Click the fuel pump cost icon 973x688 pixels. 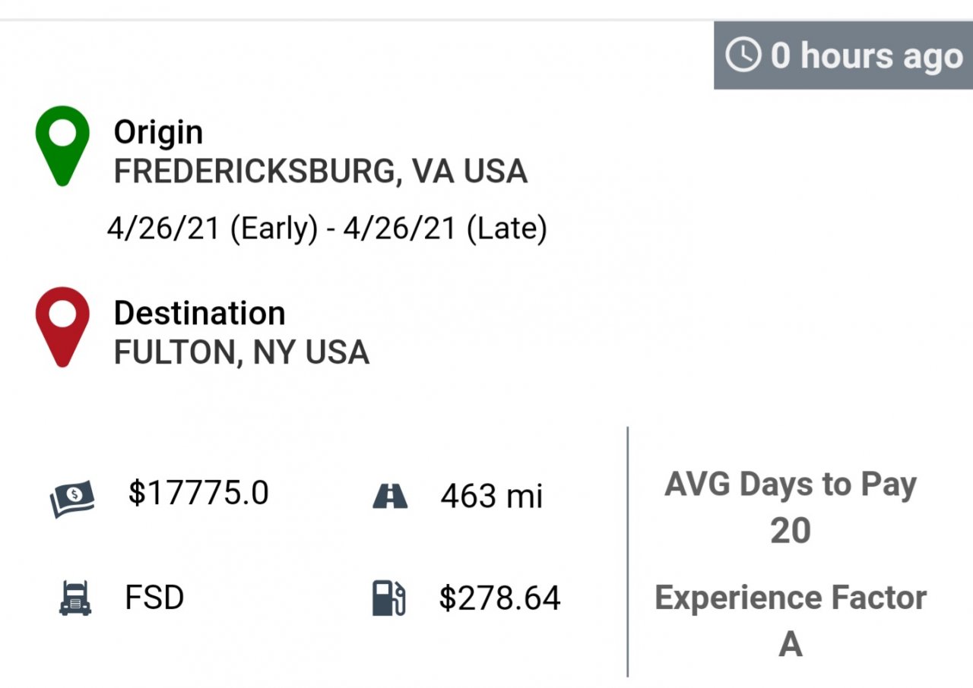389,598
